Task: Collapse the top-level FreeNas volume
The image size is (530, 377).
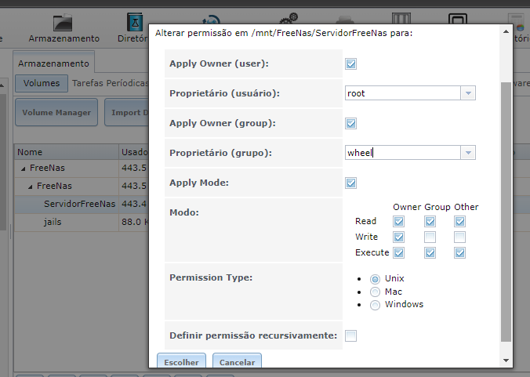Action: pos(24,169)
